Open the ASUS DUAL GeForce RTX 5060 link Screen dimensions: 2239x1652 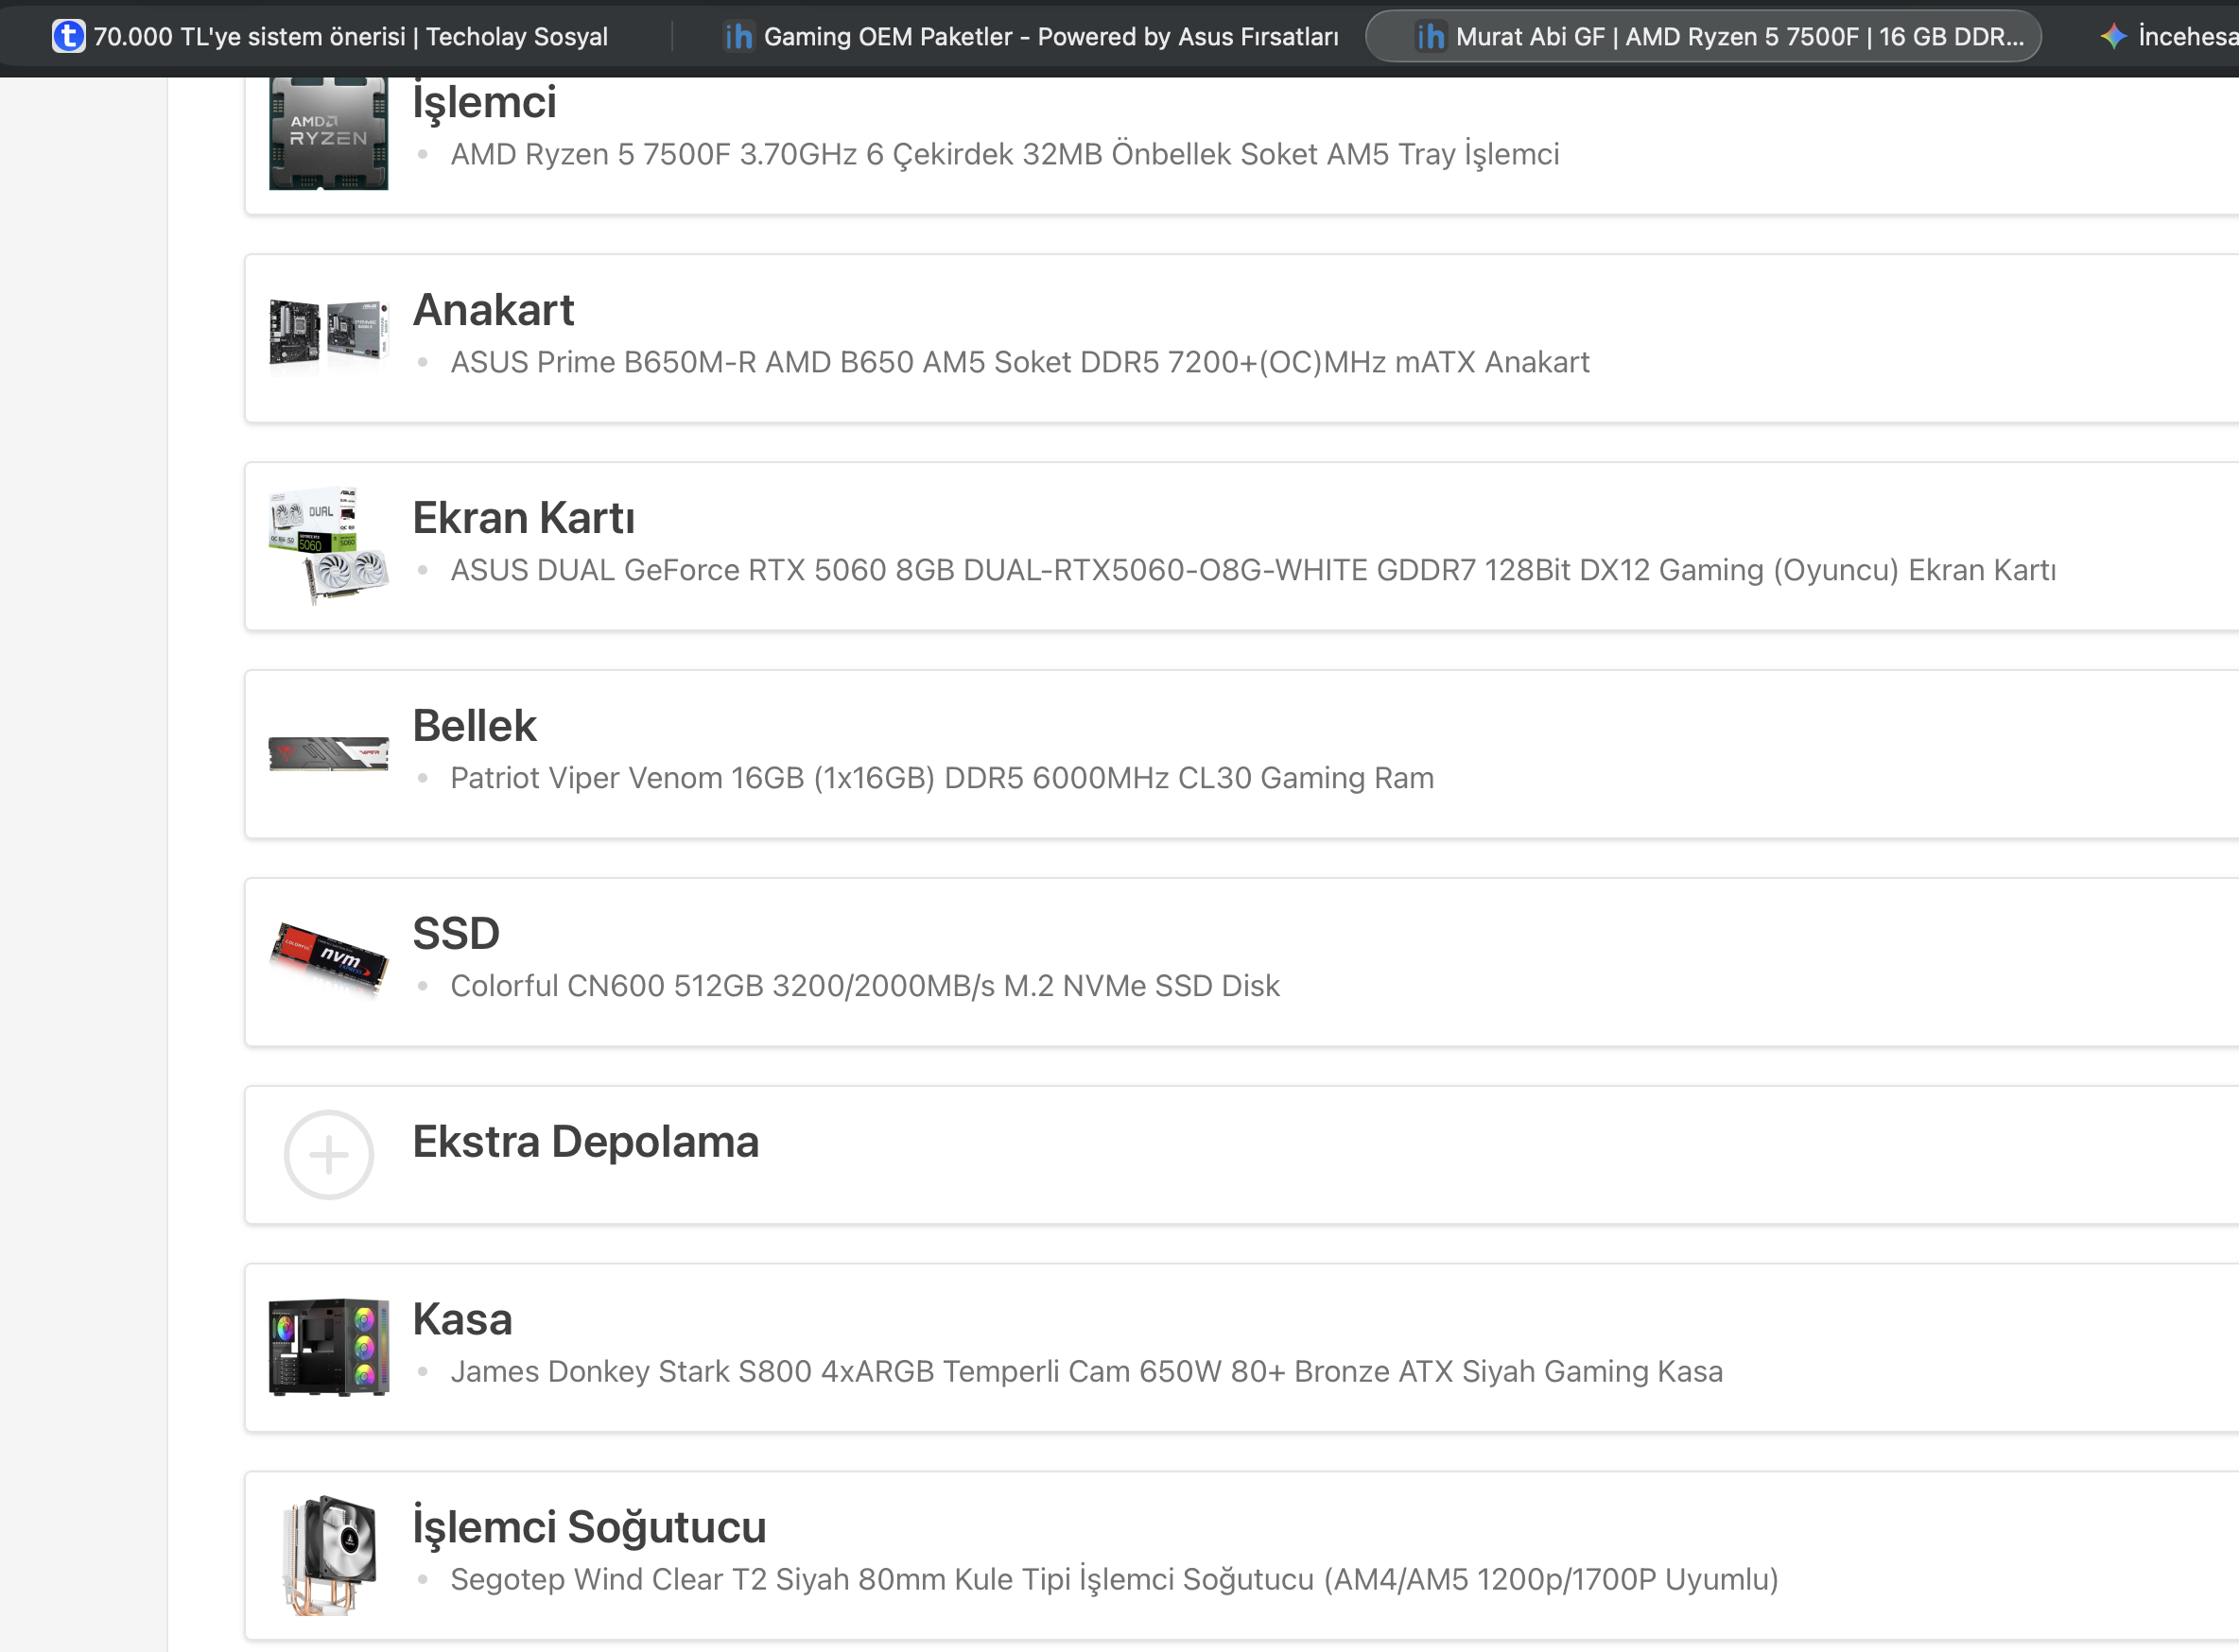pyautogui.click(x=1253, y=571)
